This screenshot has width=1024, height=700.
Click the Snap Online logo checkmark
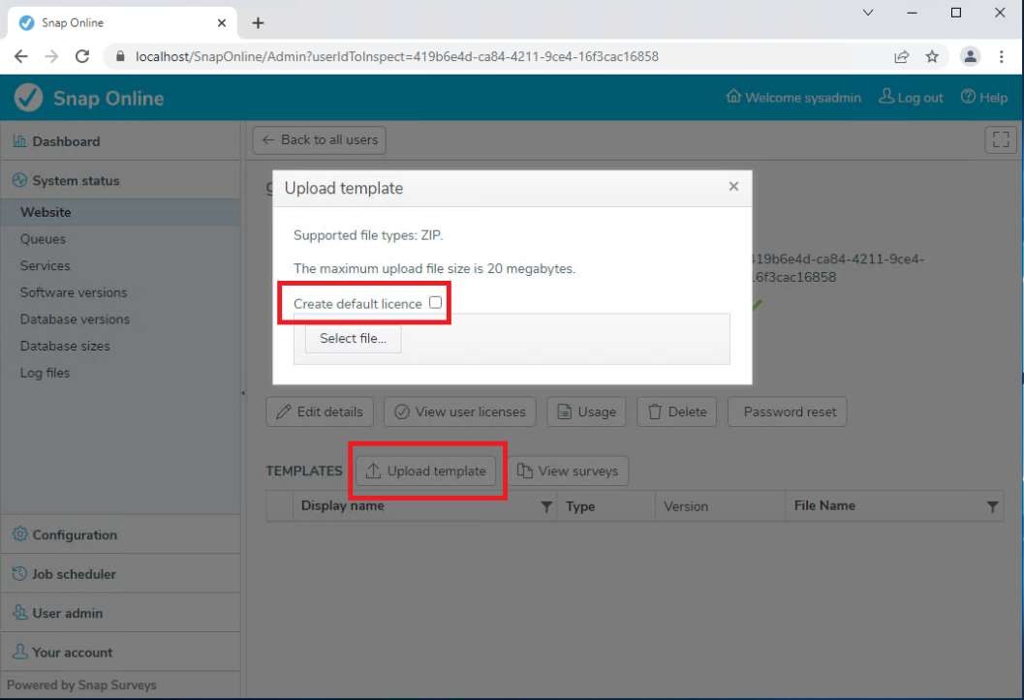pyautogui.click(x=29, y=98)
